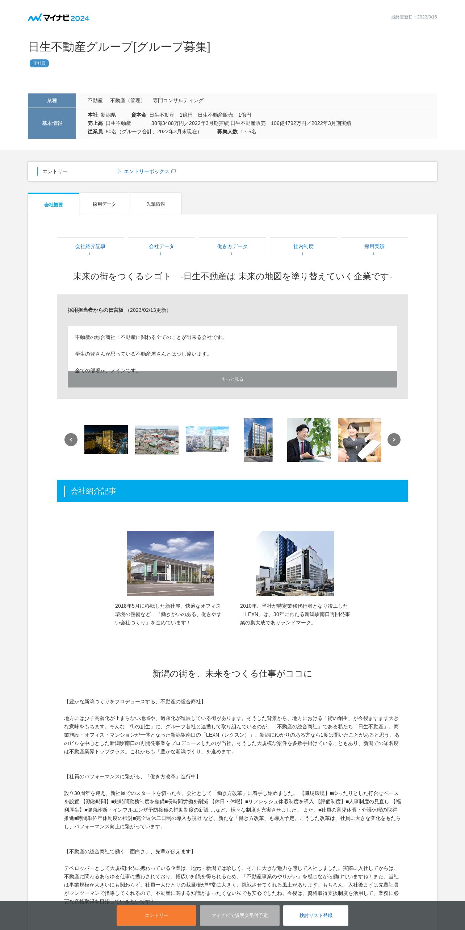Open the 先輩情報 tab
465x930 pixels.
tap(156, 204)
